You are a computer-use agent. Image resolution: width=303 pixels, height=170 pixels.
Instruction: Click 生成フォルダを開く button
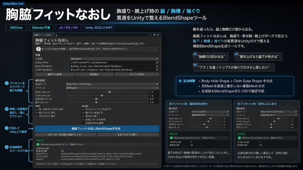pyautogui.click(x=128, y=135)
